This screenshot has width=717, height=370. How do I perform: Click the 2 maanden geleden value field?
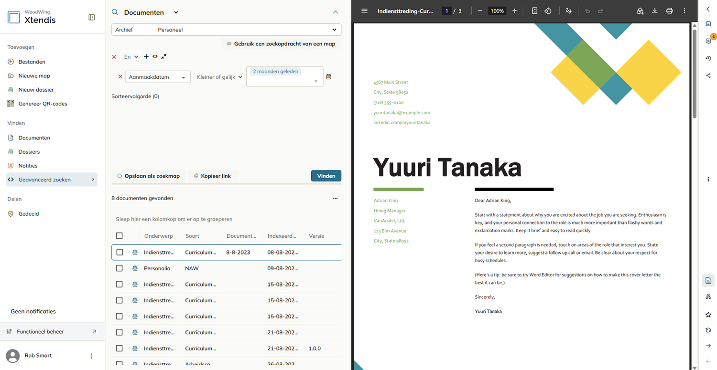pyautogui.click(x=285, y=76)
